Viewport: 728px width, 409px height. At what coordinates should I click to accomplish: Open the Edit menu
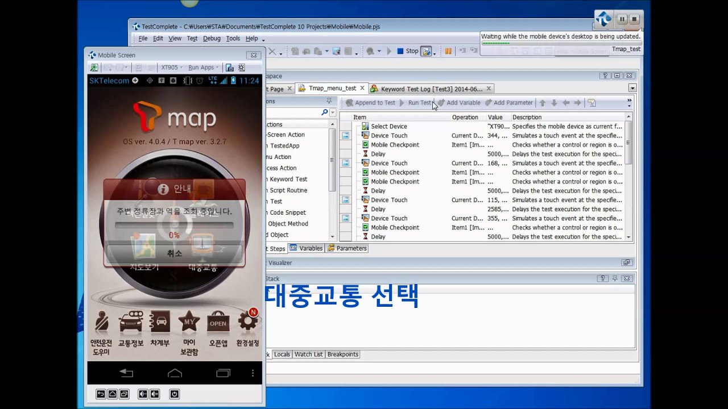coord(158,39)
